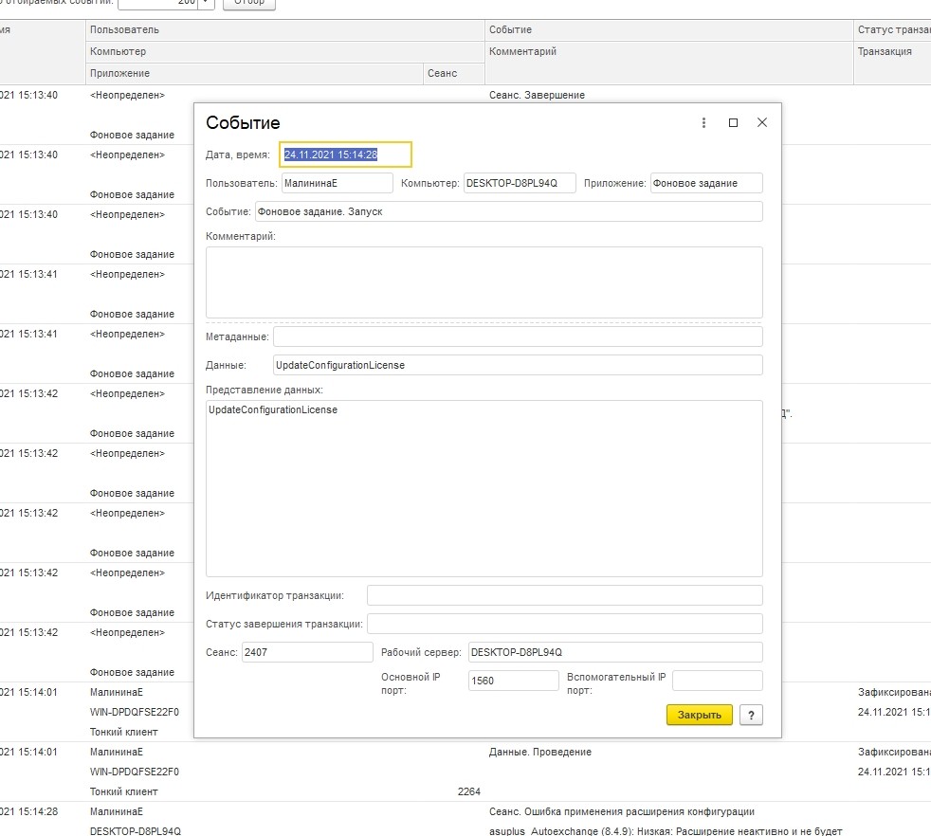Click the Сеанс field showing 2407
Image resolution: width=931 pixels, height=836 pixels.
tap(307, 652)
